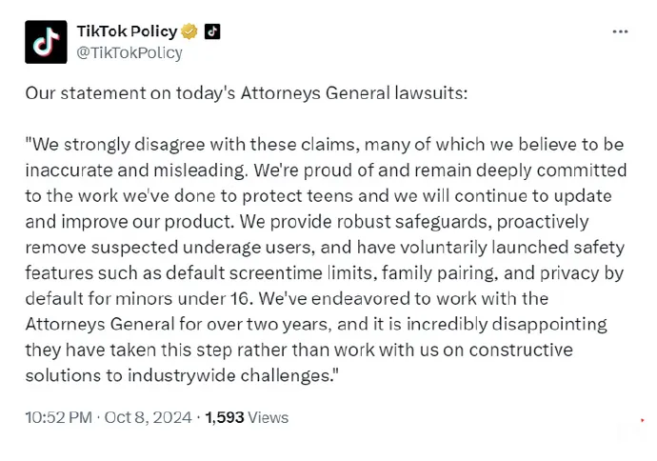This screenshot has height=461, width=657.
Task: Open the TikTok Policy display name
Action: point(127,31)
